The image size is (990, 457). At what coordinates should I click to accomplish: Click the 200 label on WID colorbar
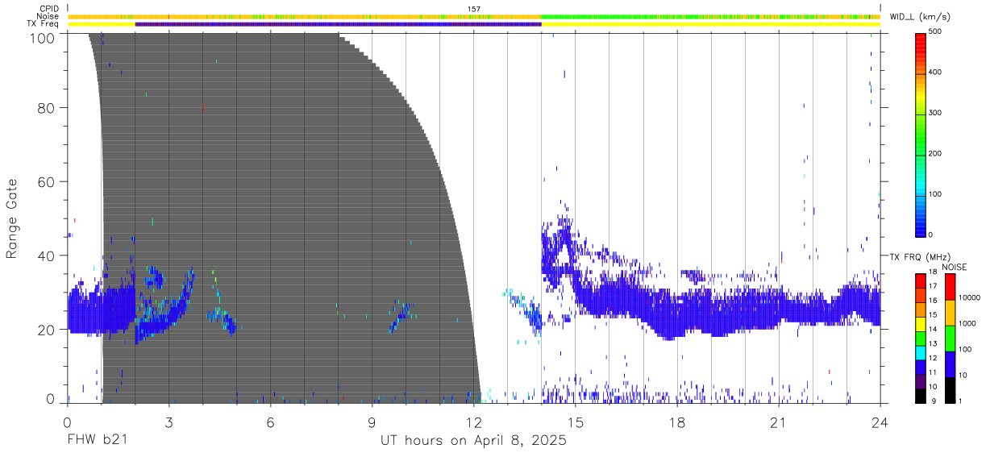[x=936, y=153]
